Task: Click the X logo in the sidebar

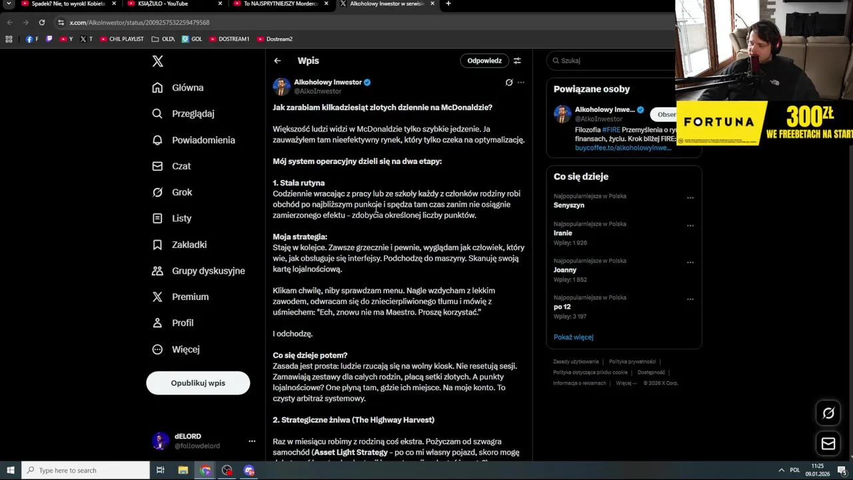Action: 157,61
